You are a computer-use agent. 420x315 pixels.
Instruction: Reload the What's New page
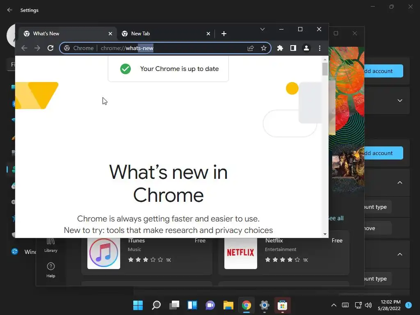point(50,48)
